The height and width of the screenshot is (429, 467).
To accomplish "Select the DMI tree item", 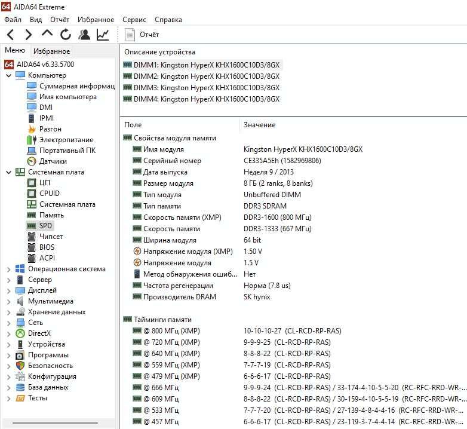I will pyautogui.click(x=39, y=108).
